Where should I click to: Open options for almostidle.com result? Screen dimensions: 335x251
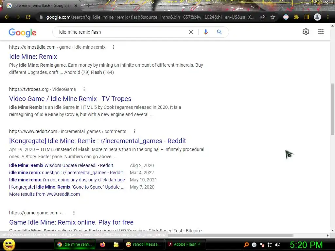point(114,47)
